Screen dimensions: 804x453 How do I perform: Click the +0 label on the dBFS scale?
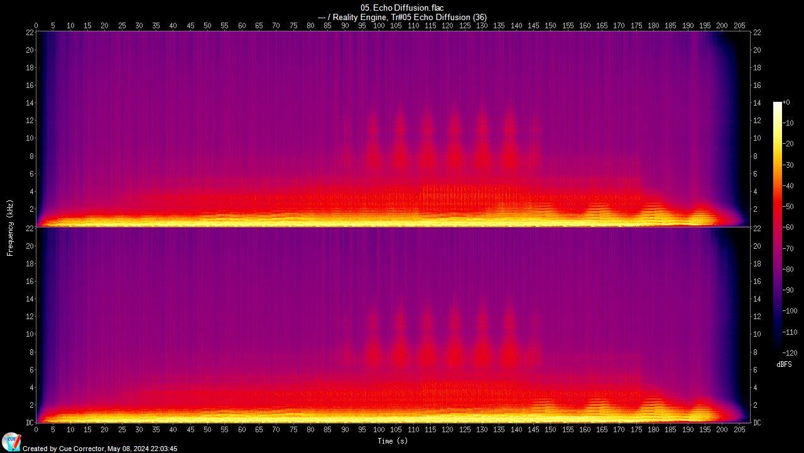click(x=786, y=102)
